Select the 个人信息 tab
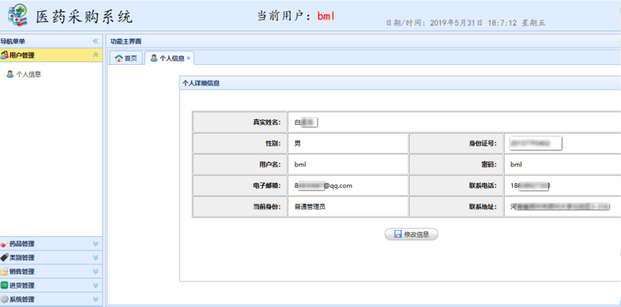The height and width of the screenshot is (307, 621). pos(169,58)
